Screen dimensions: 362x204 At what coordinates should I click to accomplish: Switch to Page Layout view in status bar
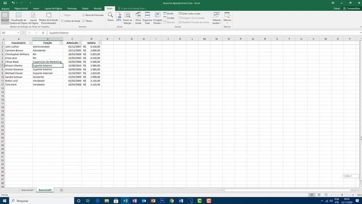[x=319, y=195]
